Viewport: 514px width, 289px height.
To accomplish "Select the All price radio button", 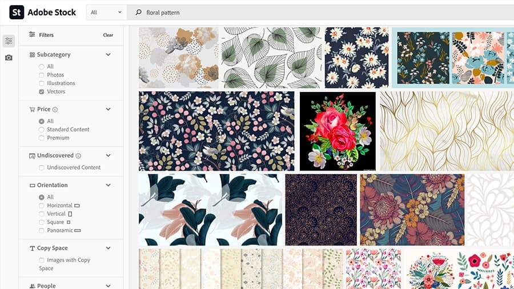I will point(41,121).
